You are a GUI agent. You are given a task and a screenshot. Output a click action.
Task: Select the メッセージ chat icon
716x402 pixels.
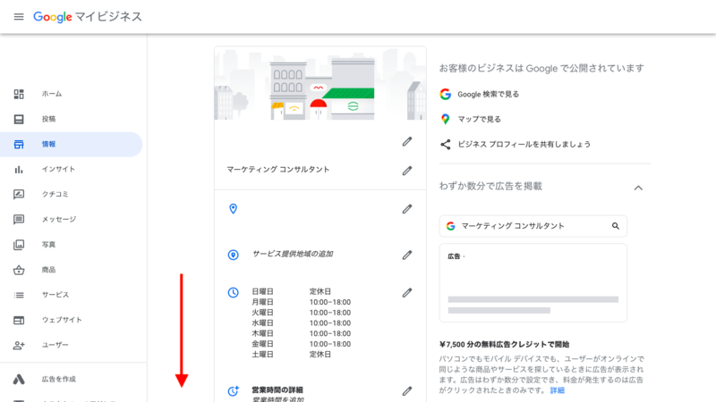19,220
